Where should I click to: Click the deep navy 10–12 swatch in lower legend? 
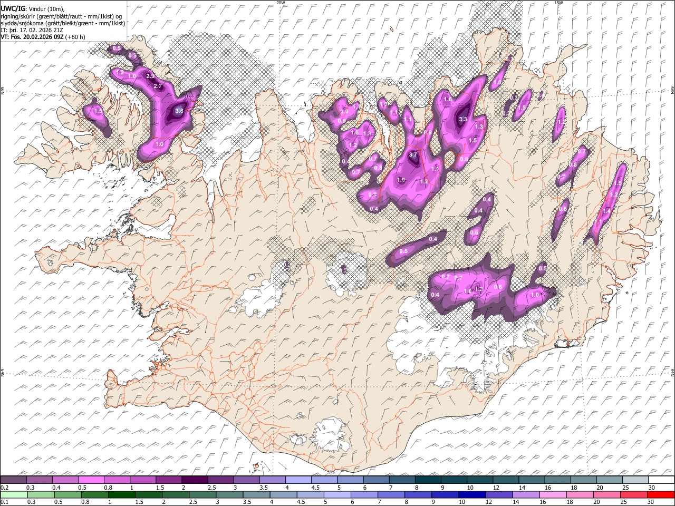pos(472,494)
